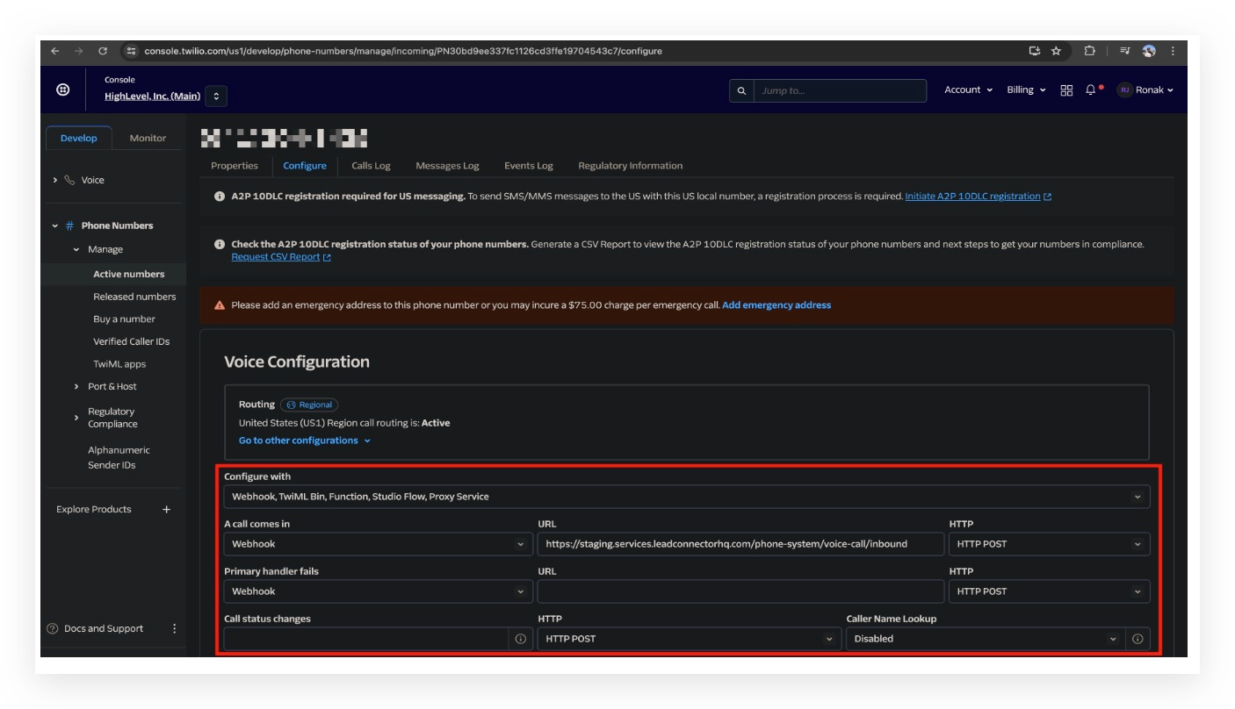Bookmark this page with the star icon
The width and height of the screenshot is (1235, 709).
coord(1056,51)
